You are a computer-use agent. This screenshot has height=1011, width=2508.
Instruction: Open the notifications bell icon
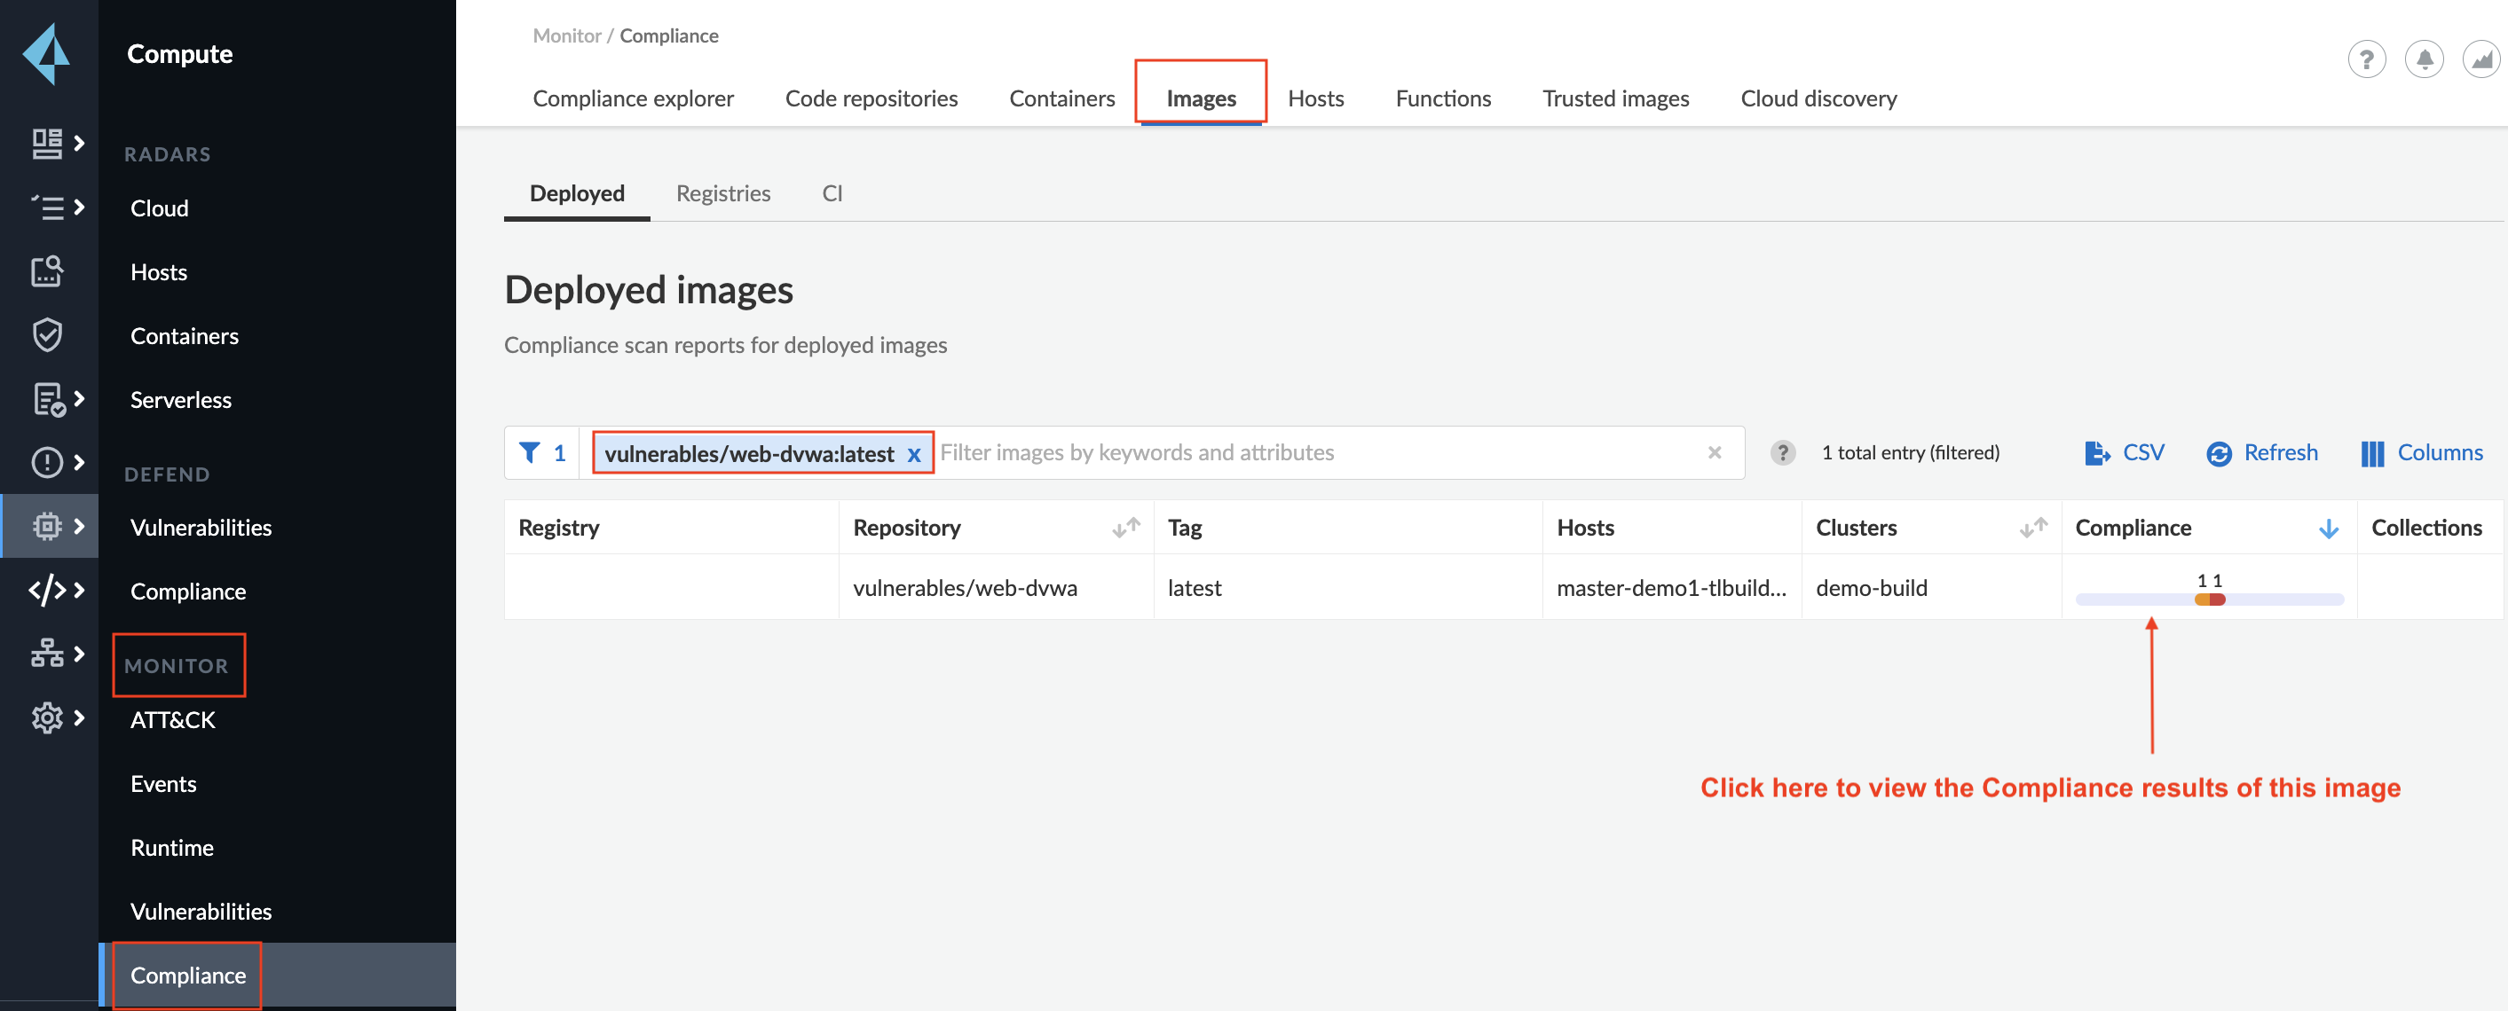tap(2424, 60)
